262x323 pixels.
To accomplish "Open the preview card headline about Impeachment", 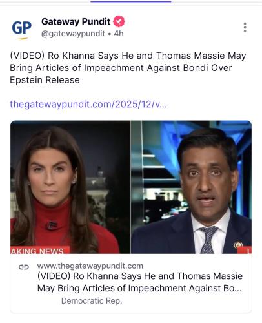I will click(140, 282).
